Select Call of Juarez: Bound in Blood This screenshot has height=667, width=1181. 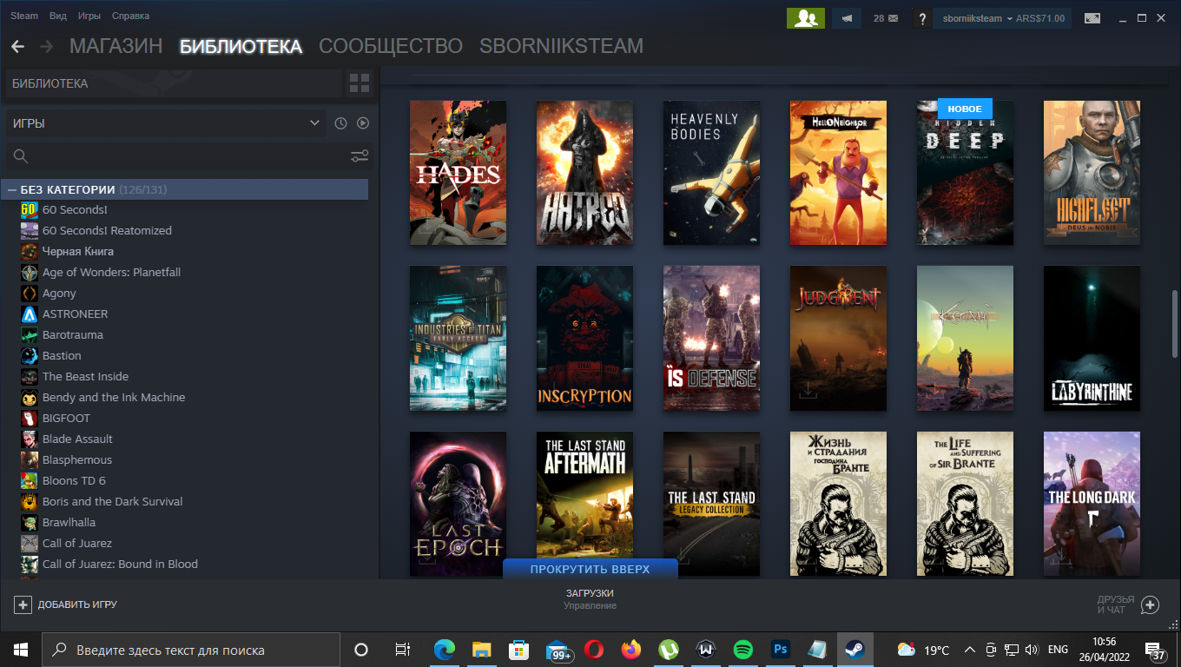(120, 564)
